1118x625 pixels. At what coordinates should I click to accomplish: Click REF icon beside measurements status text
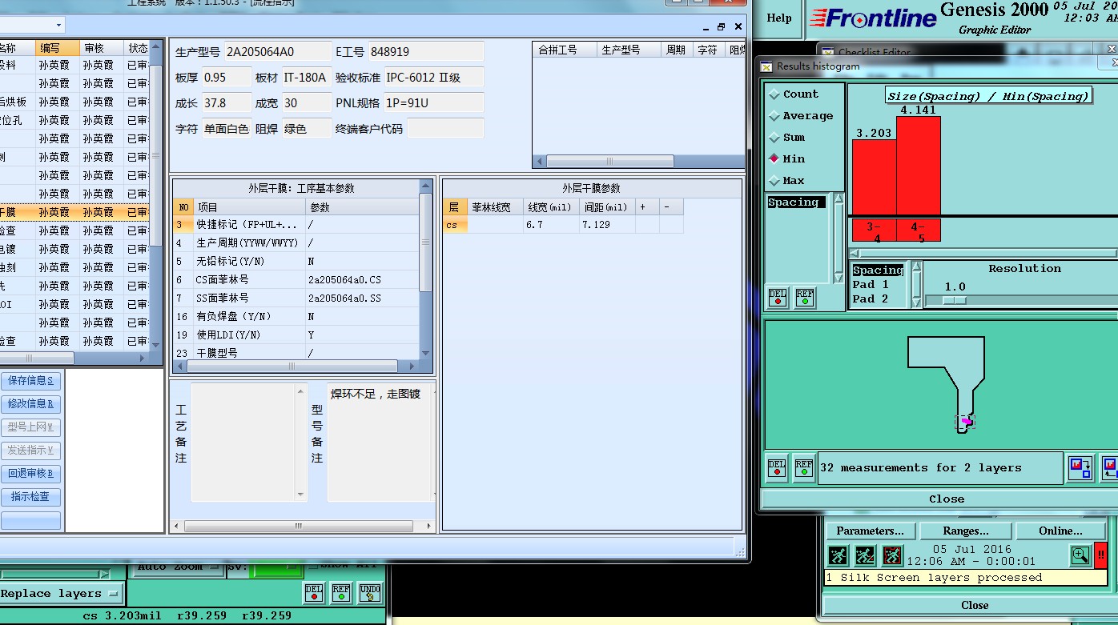pyautogui.click(x=804, y=468)
